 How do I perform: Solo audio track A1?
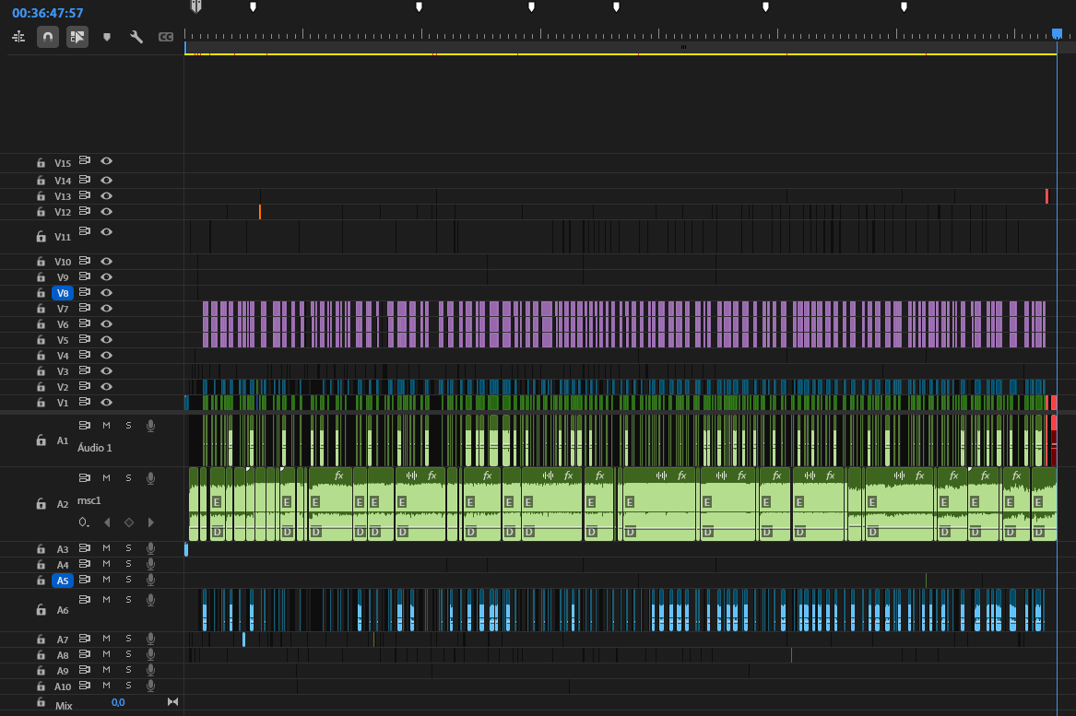[128, 425]
